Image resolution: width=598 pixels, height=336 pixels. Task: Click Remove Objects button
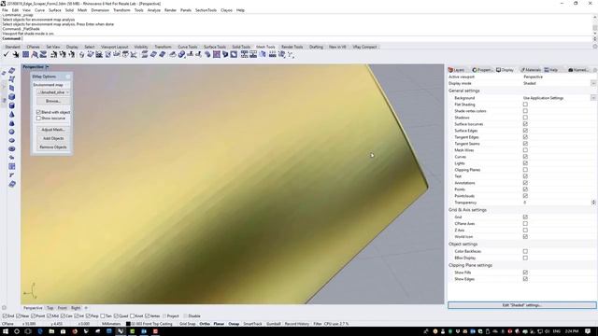[x=53, y=147]
